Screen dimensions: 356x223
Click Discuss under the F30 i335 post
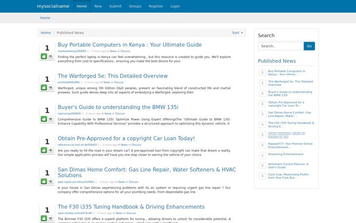[x=131, y=213]
